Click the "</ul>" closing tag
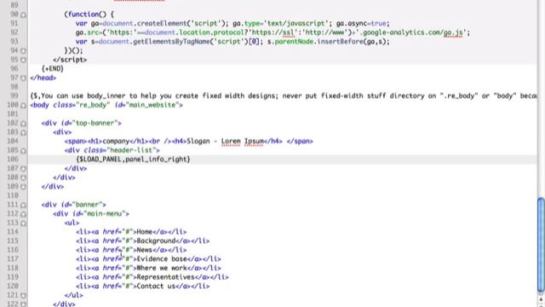The width and height of the screenshot is (545, 307). pos(74,295)
